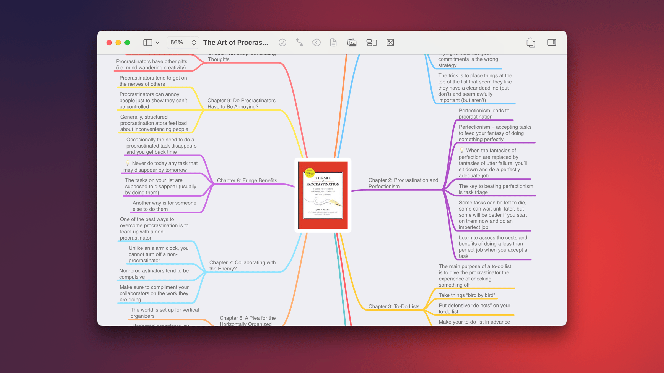The width and height of the screenshot is (664, 373).
Task: Click the share button icon
Action: 531,42
